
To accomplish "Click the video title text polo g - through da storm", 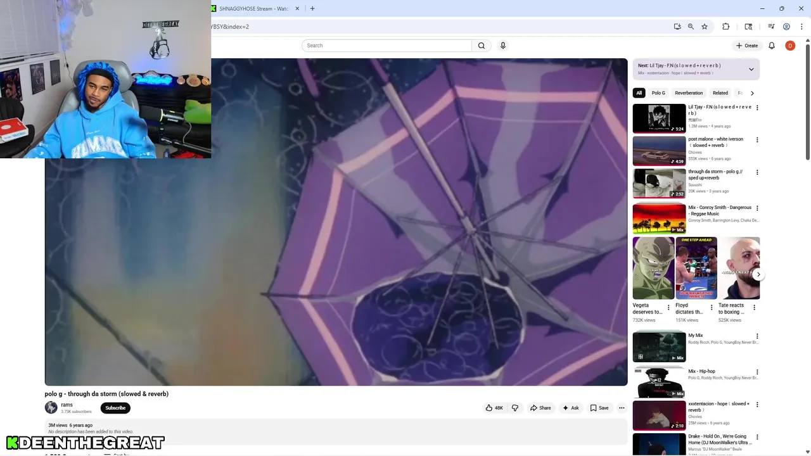I will pos(106,394).
